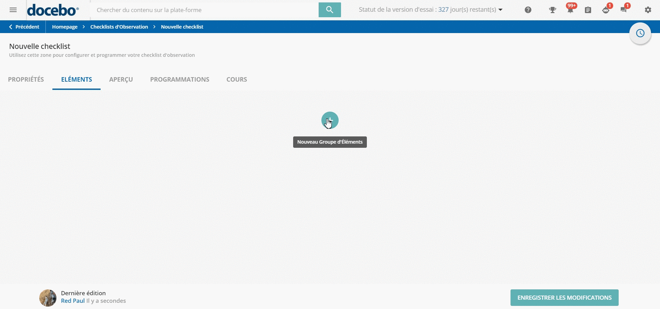This screenshot has height=309, width=660.
Task: Open the gamification trophy icon
Action: 553,10
